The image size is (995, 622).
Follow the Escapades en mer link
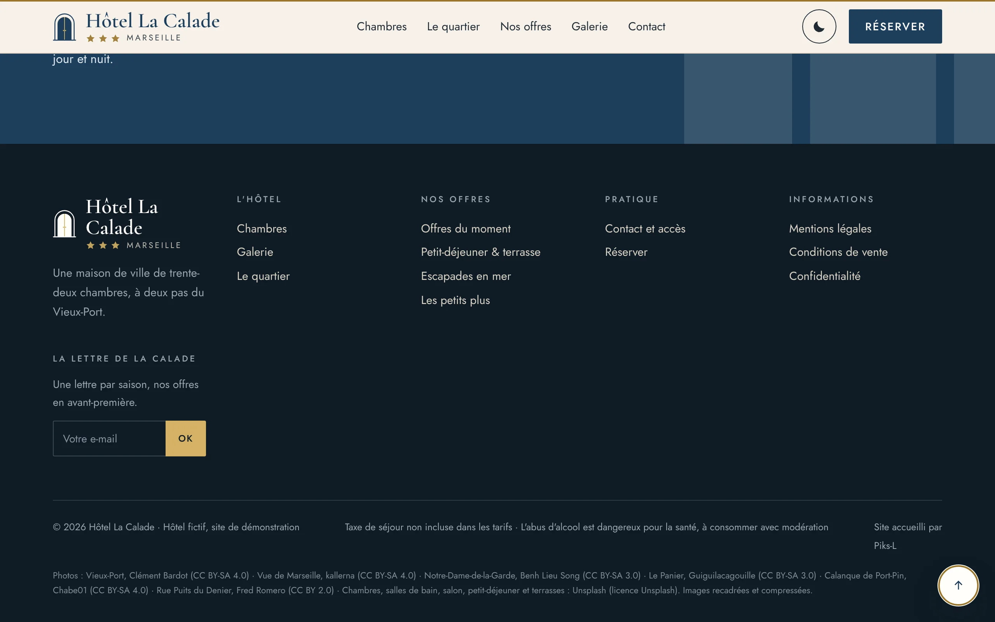pos(466,276)
